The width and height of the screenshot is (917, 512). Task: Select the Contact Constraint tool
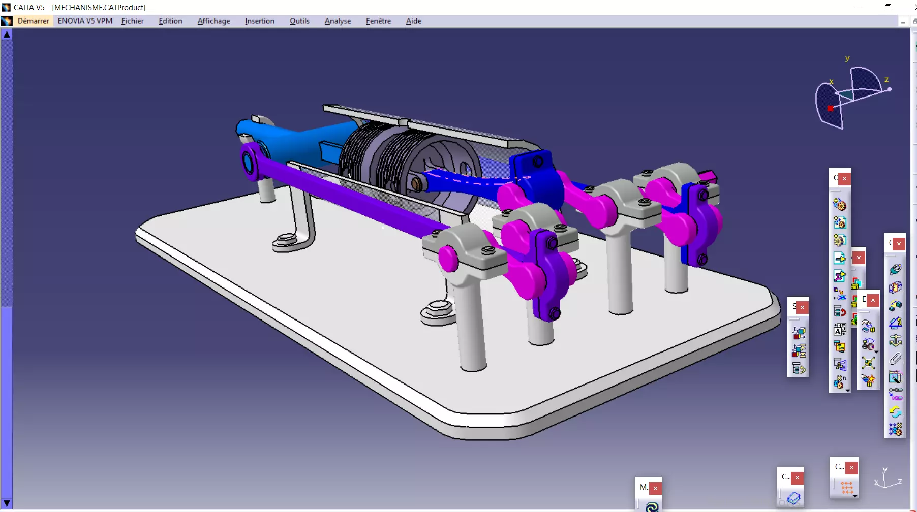click(895, 287)
